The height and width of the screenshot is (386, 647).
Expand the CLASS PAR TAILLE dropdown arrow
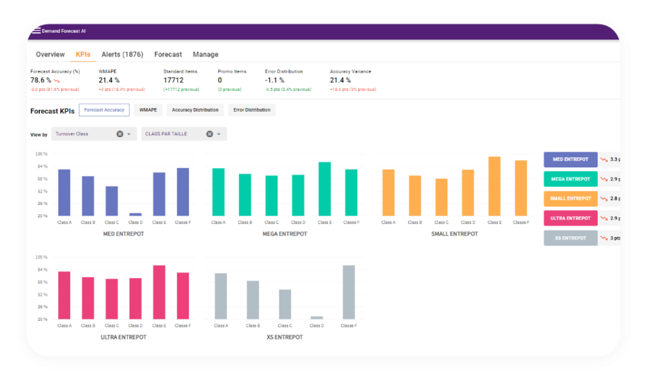[x=219, y=134]
